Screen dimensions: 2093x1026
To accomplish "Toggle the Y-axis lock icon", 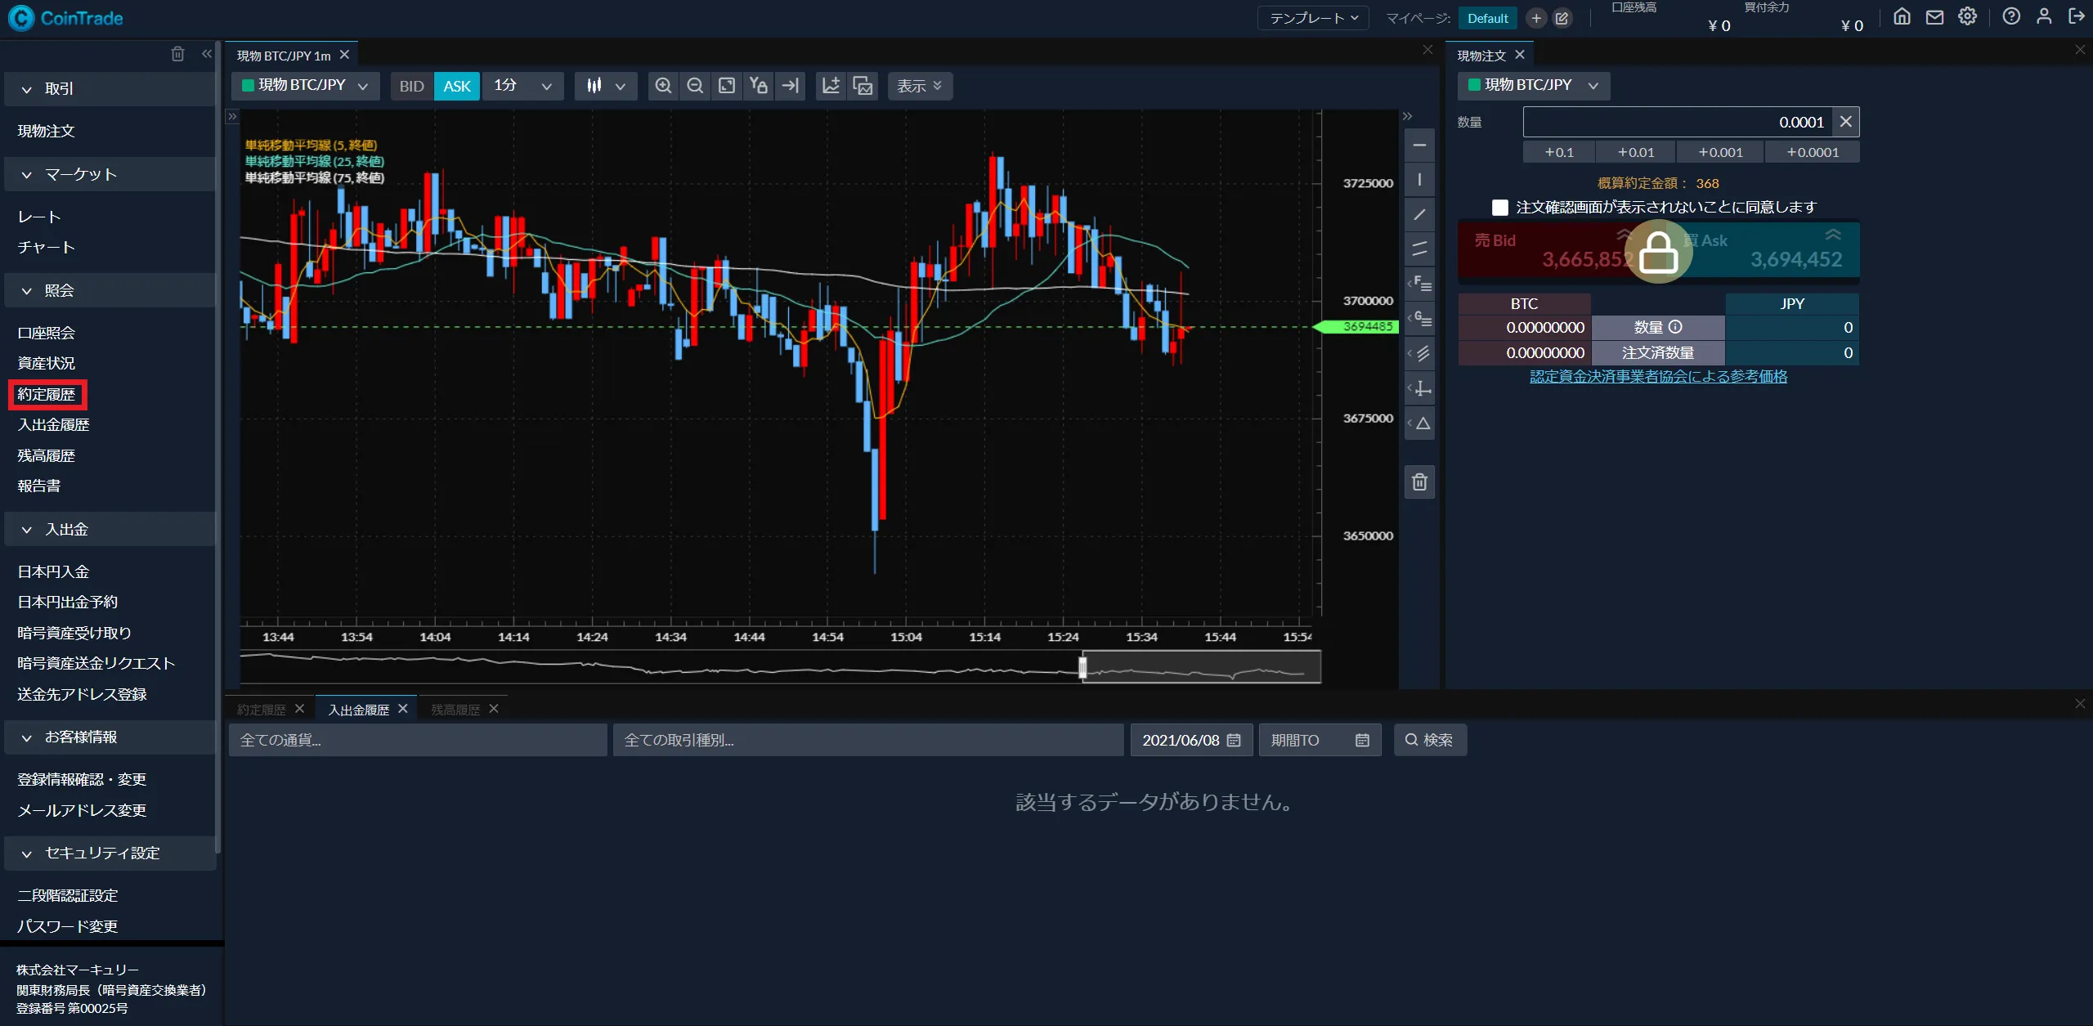I will (x=758, y=86).
